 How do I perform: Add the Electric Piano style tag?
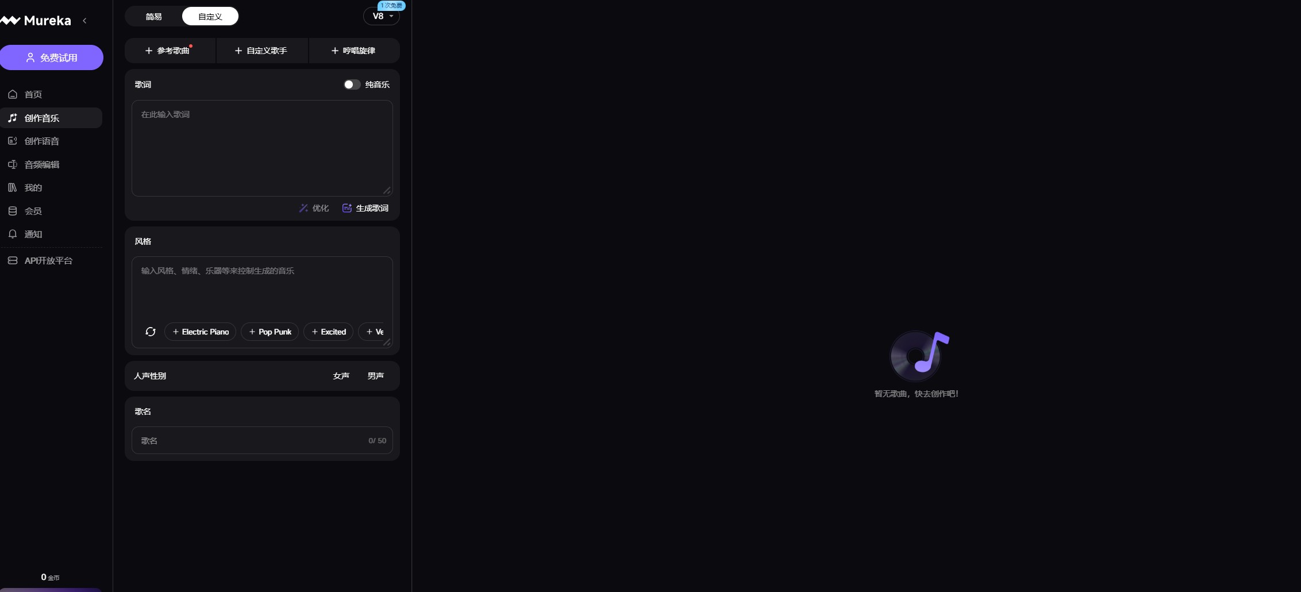(x=201, y=332)
